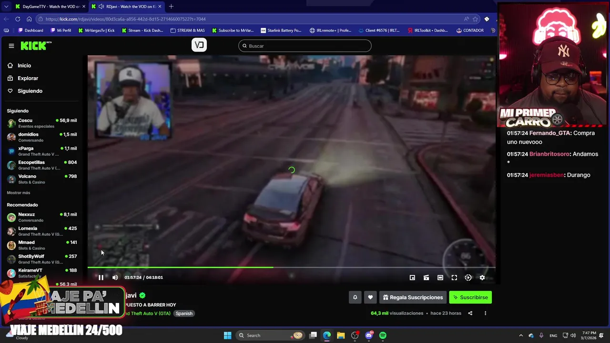Select the Spanish language tag

click(184, 313)
